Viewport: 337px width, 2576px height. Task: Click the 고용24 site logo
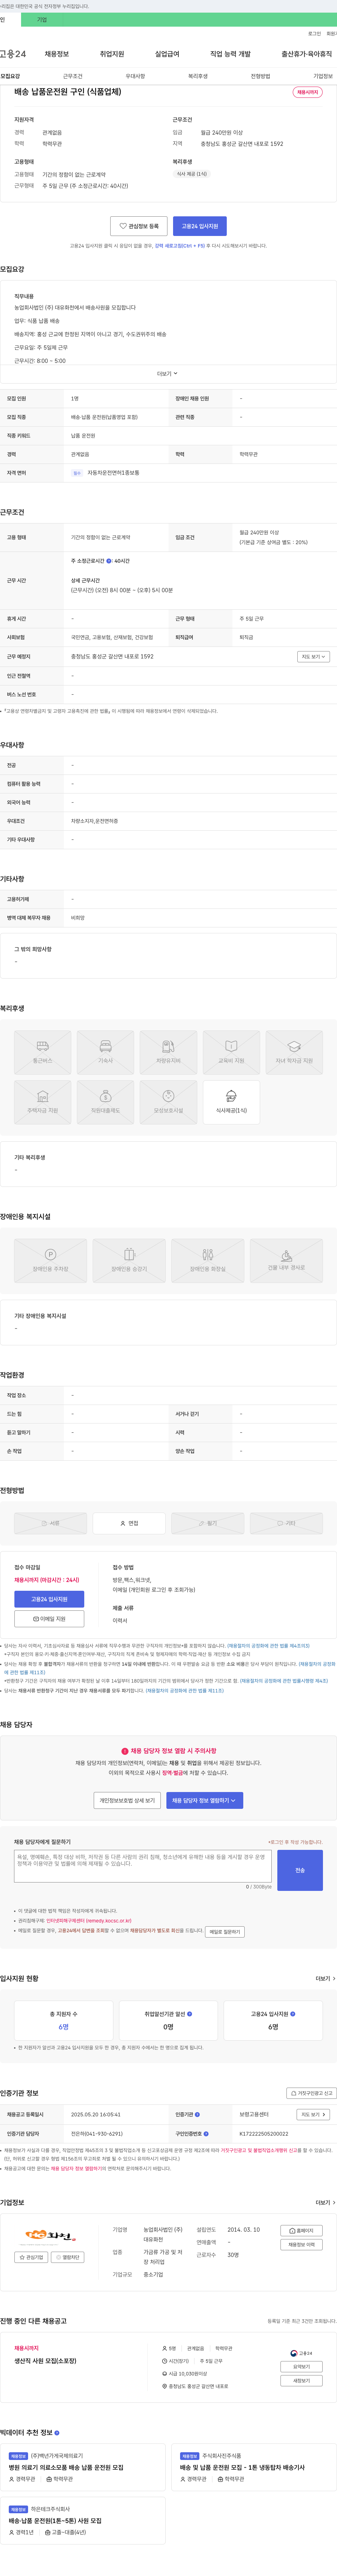tap(13, 54)
